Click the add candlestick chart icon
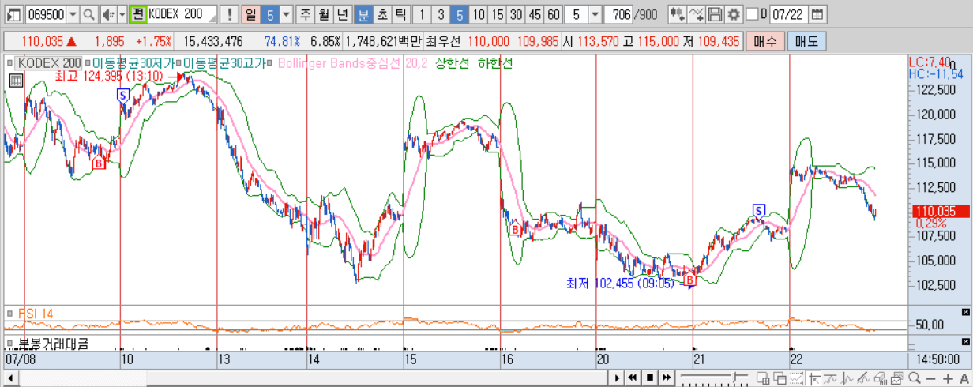The image size is (973, 387). pyautogui.click(x=676, y=14)
